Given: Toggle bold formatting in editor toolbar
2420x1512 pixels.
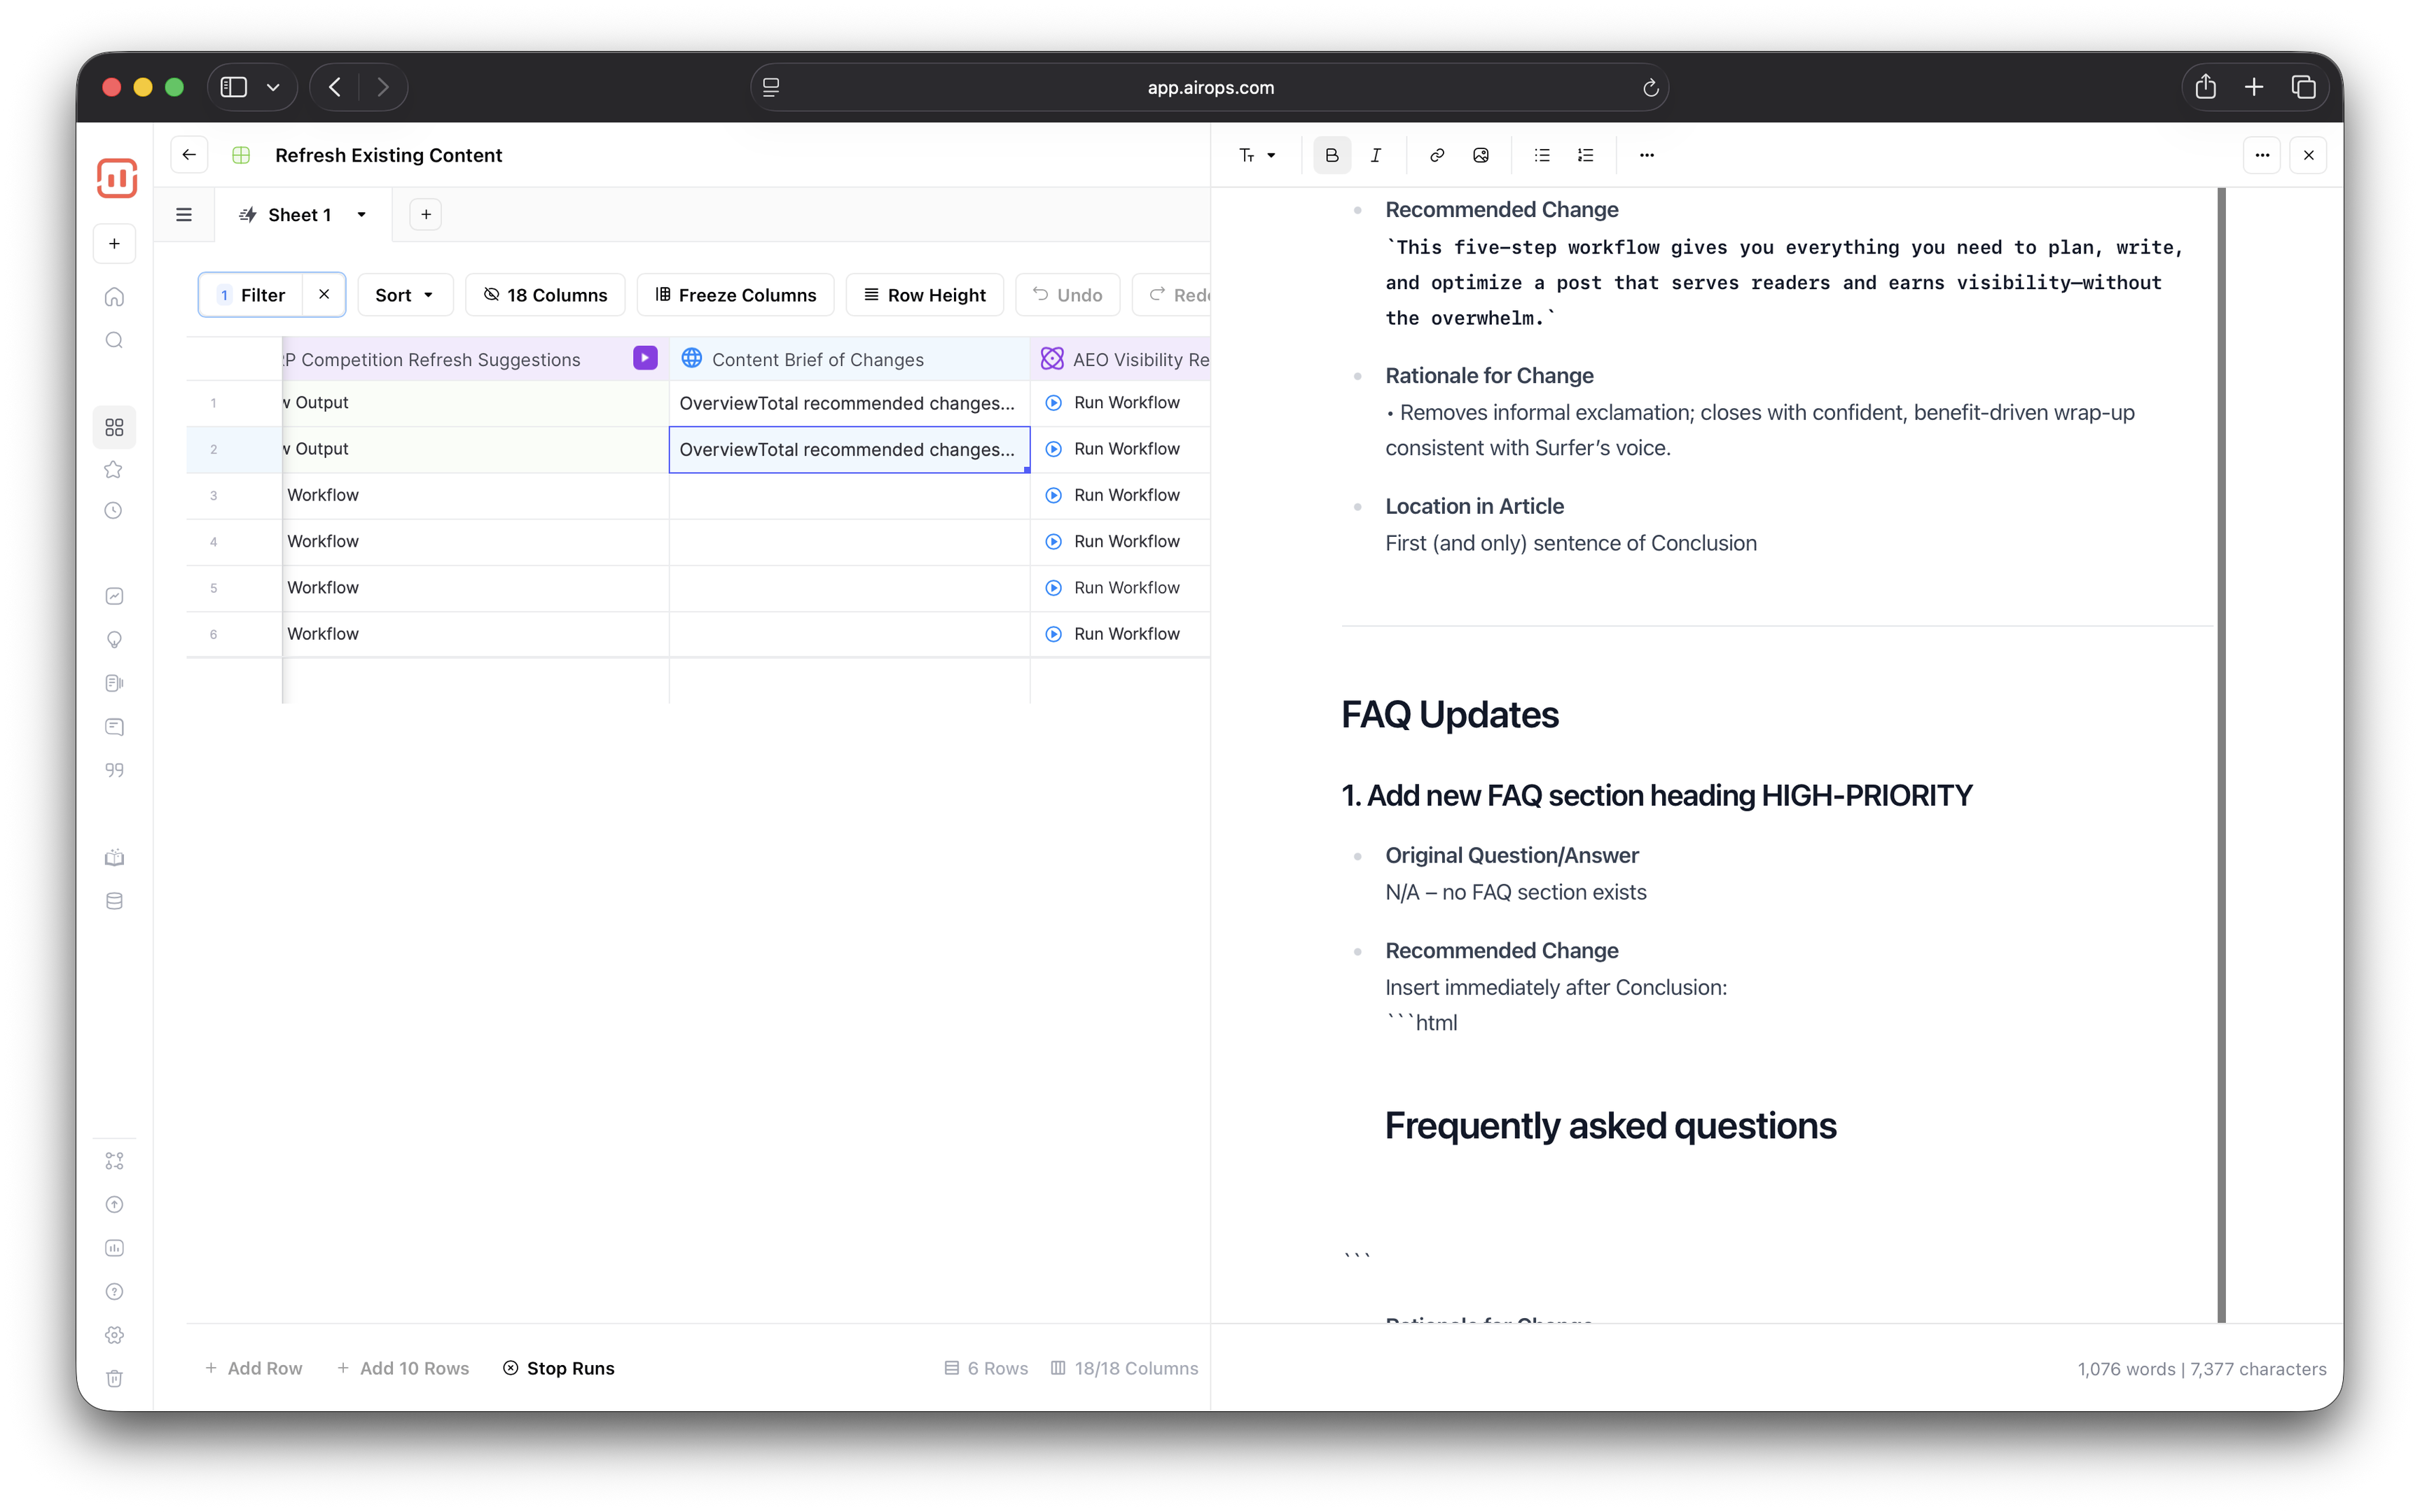Looking at the screenshot, I should pos(1332,155).
